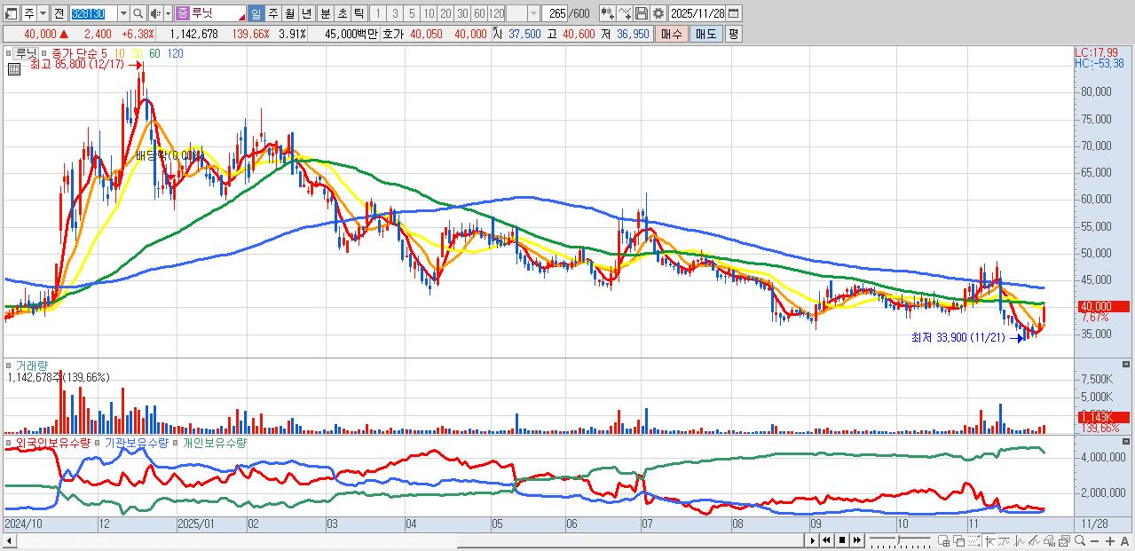This screenshot has height=551, width=1135.
Task: Click the floppy disk save chart icon
Action: point(641,13)
